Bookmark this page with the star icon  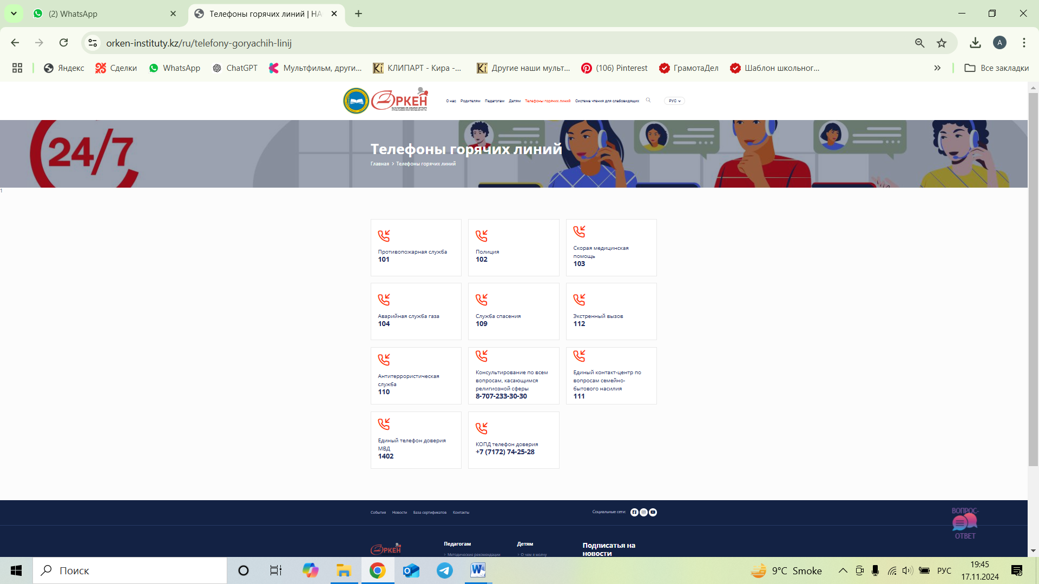(942, 43)
